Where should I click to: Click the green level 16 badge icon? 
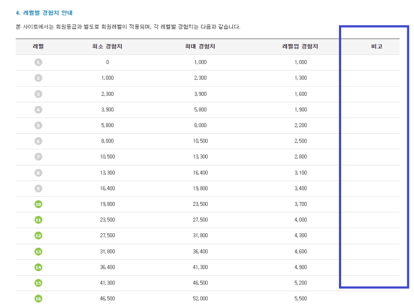38,298
